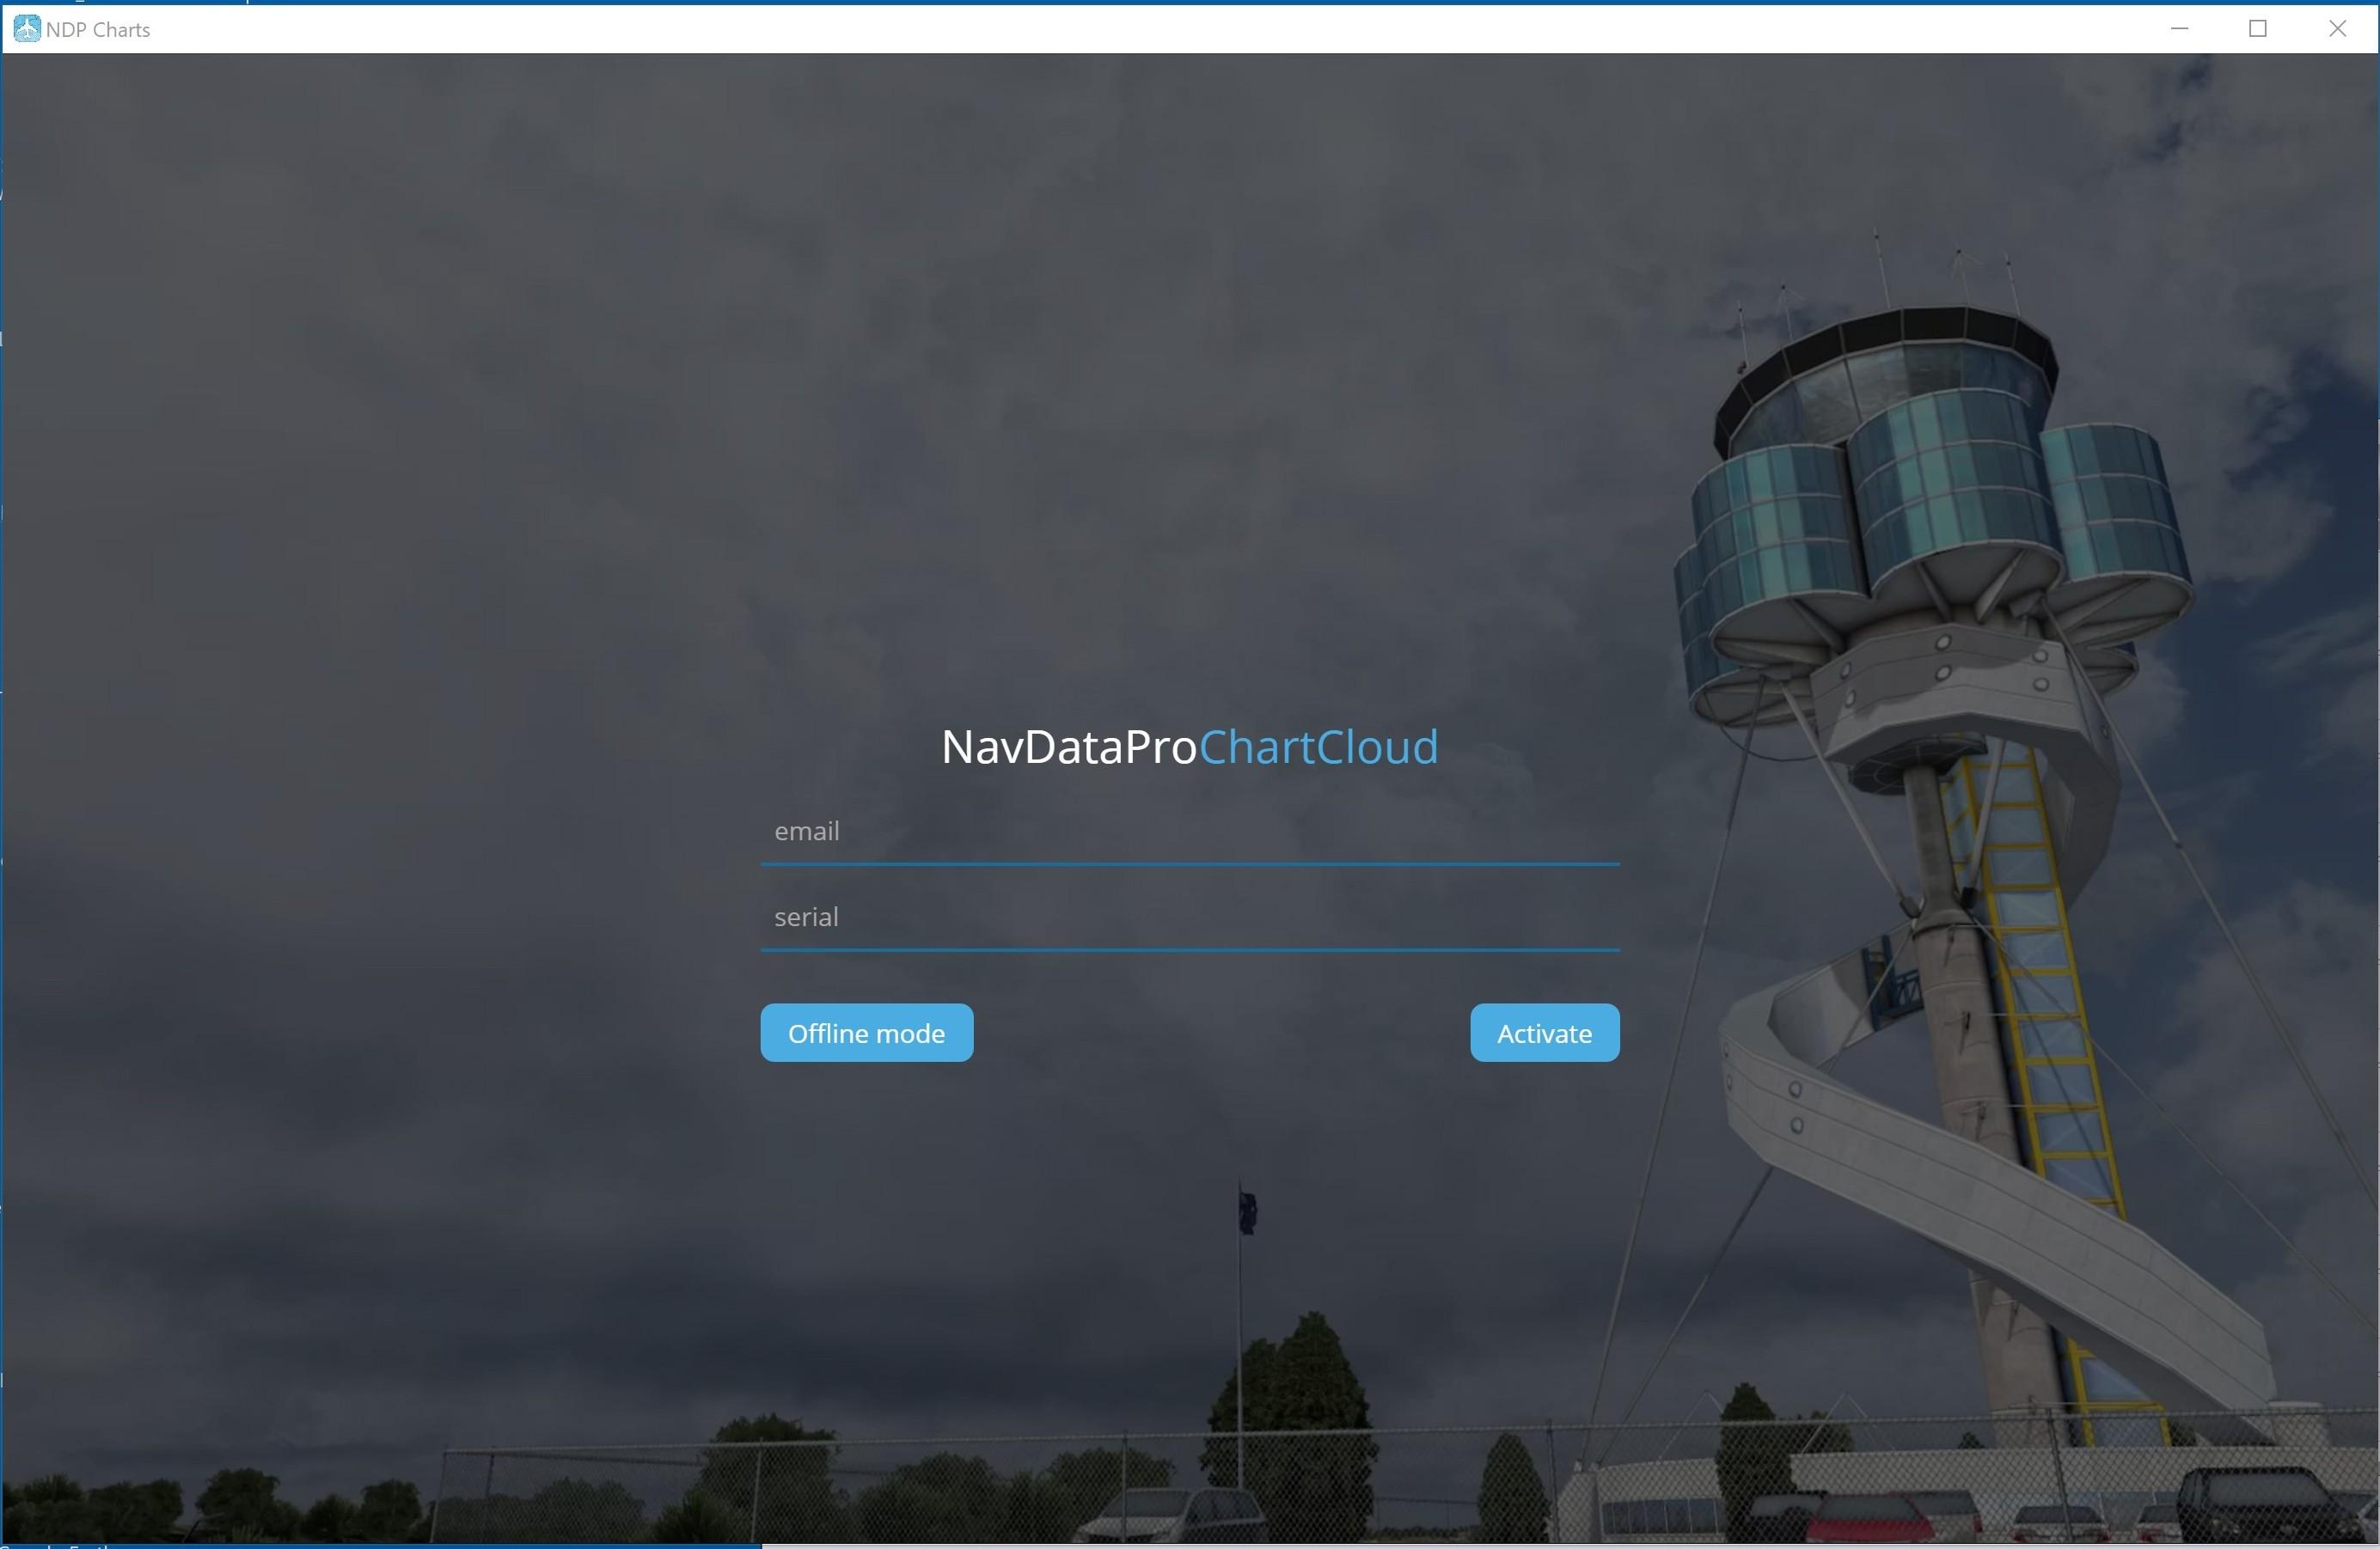This screenshot has width=2380, height=1549.
Task: Click the blue underline beneath the email field
Action: click(1189, 863)
